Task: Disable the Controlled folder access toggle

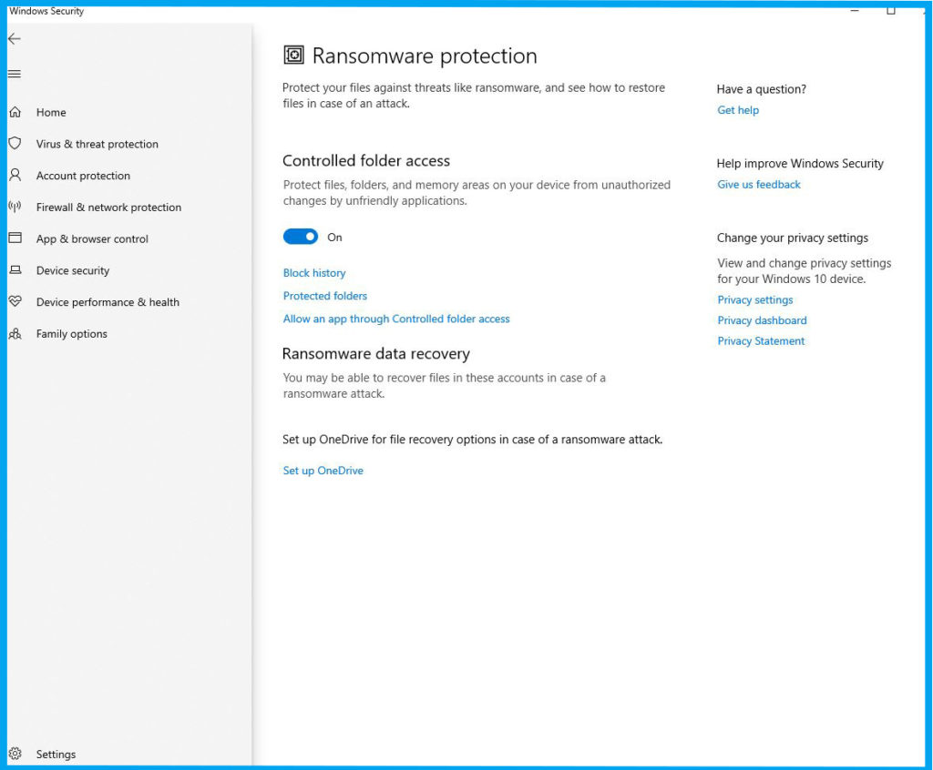Action: [300, 236]
